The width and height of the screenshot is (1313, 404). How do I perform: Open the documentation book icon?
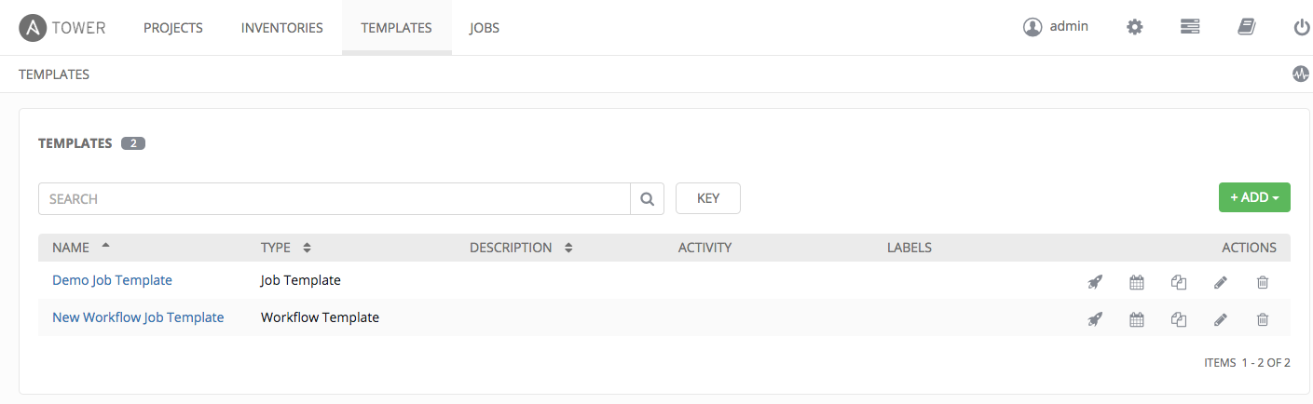click(x=1246, y=27)
